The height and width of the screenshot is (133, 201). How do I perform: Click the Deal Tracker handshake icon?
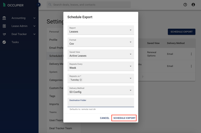(4, 34)
